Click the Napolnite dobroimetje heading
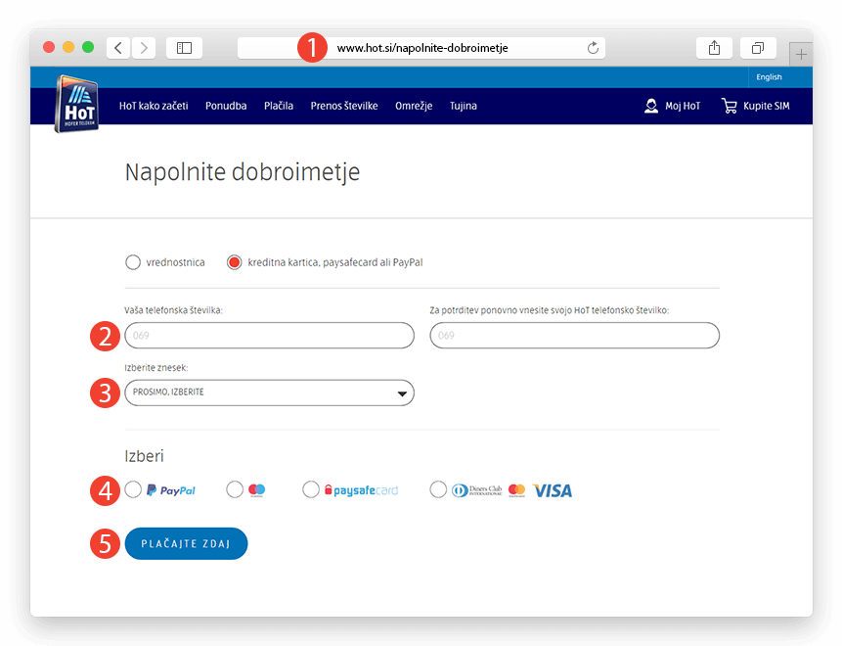This screenshot has height=646, width=842. point(243,172)
